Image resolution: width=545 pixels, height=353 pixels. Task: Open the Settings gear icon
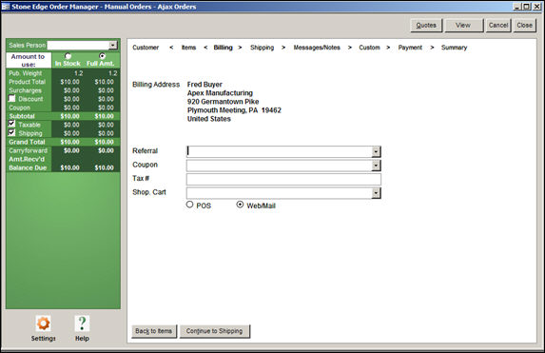[43, 324]
